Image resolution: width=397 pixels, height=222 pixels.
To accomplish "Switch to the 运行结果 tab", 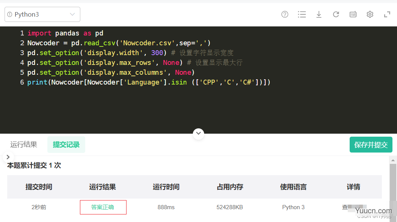I will click(x=24, y=145).
